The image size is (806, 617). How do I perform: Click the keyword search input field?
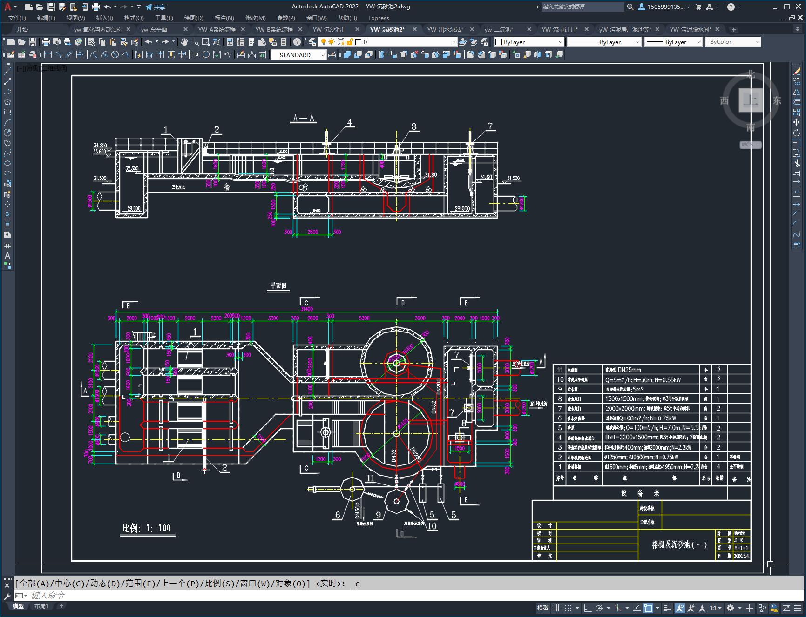click(582, 7)
